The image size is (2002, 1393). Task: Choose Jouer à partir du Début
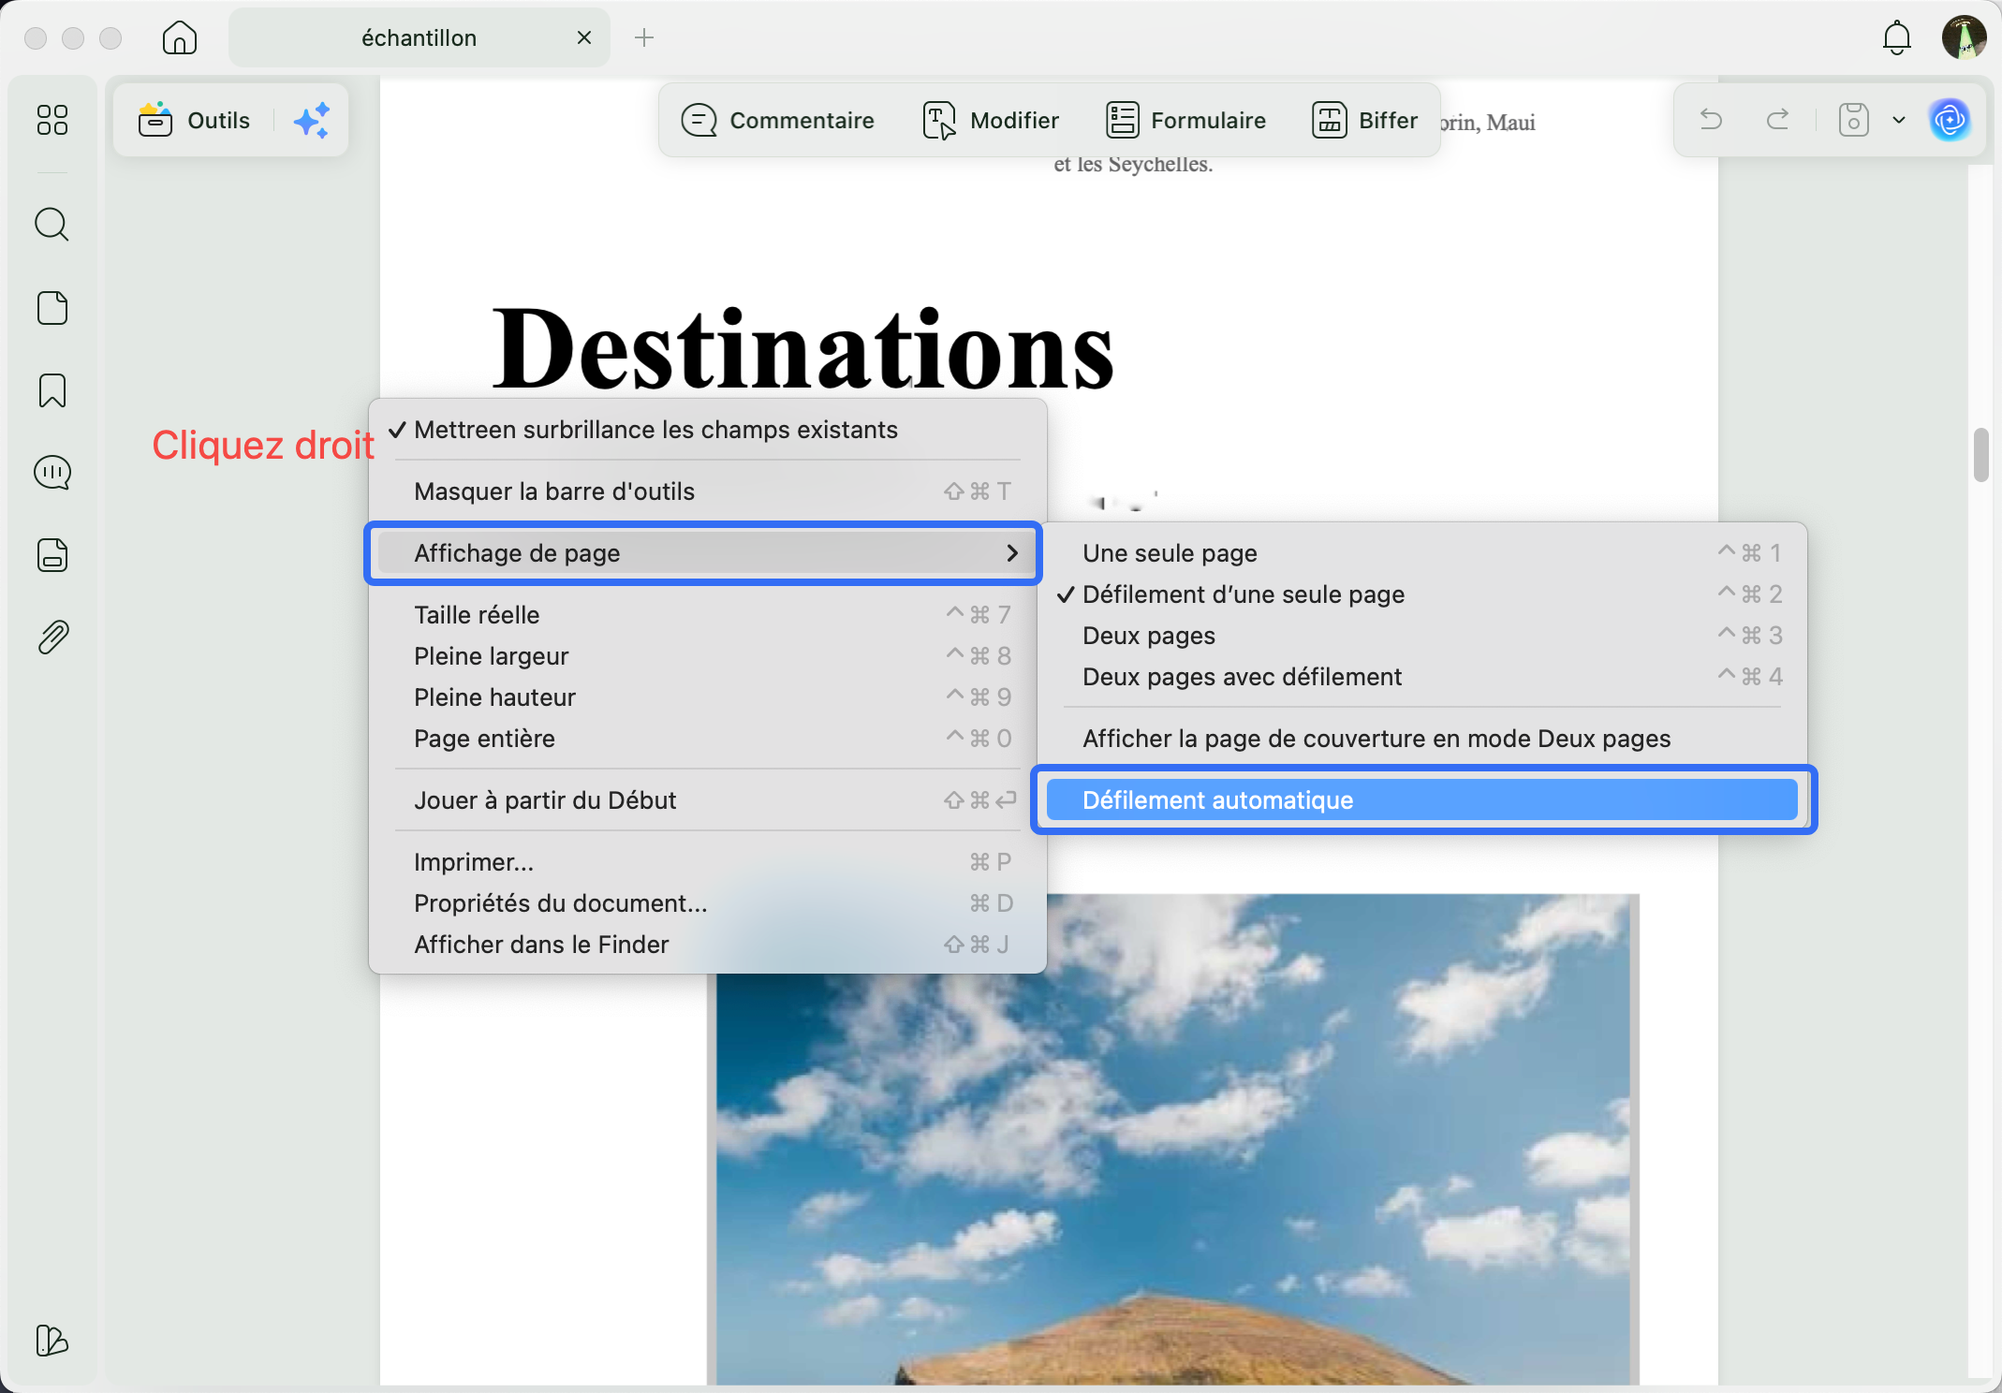(708, 800)
